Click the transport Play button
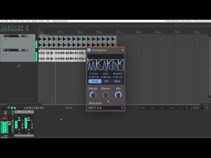 coord(12,108)
